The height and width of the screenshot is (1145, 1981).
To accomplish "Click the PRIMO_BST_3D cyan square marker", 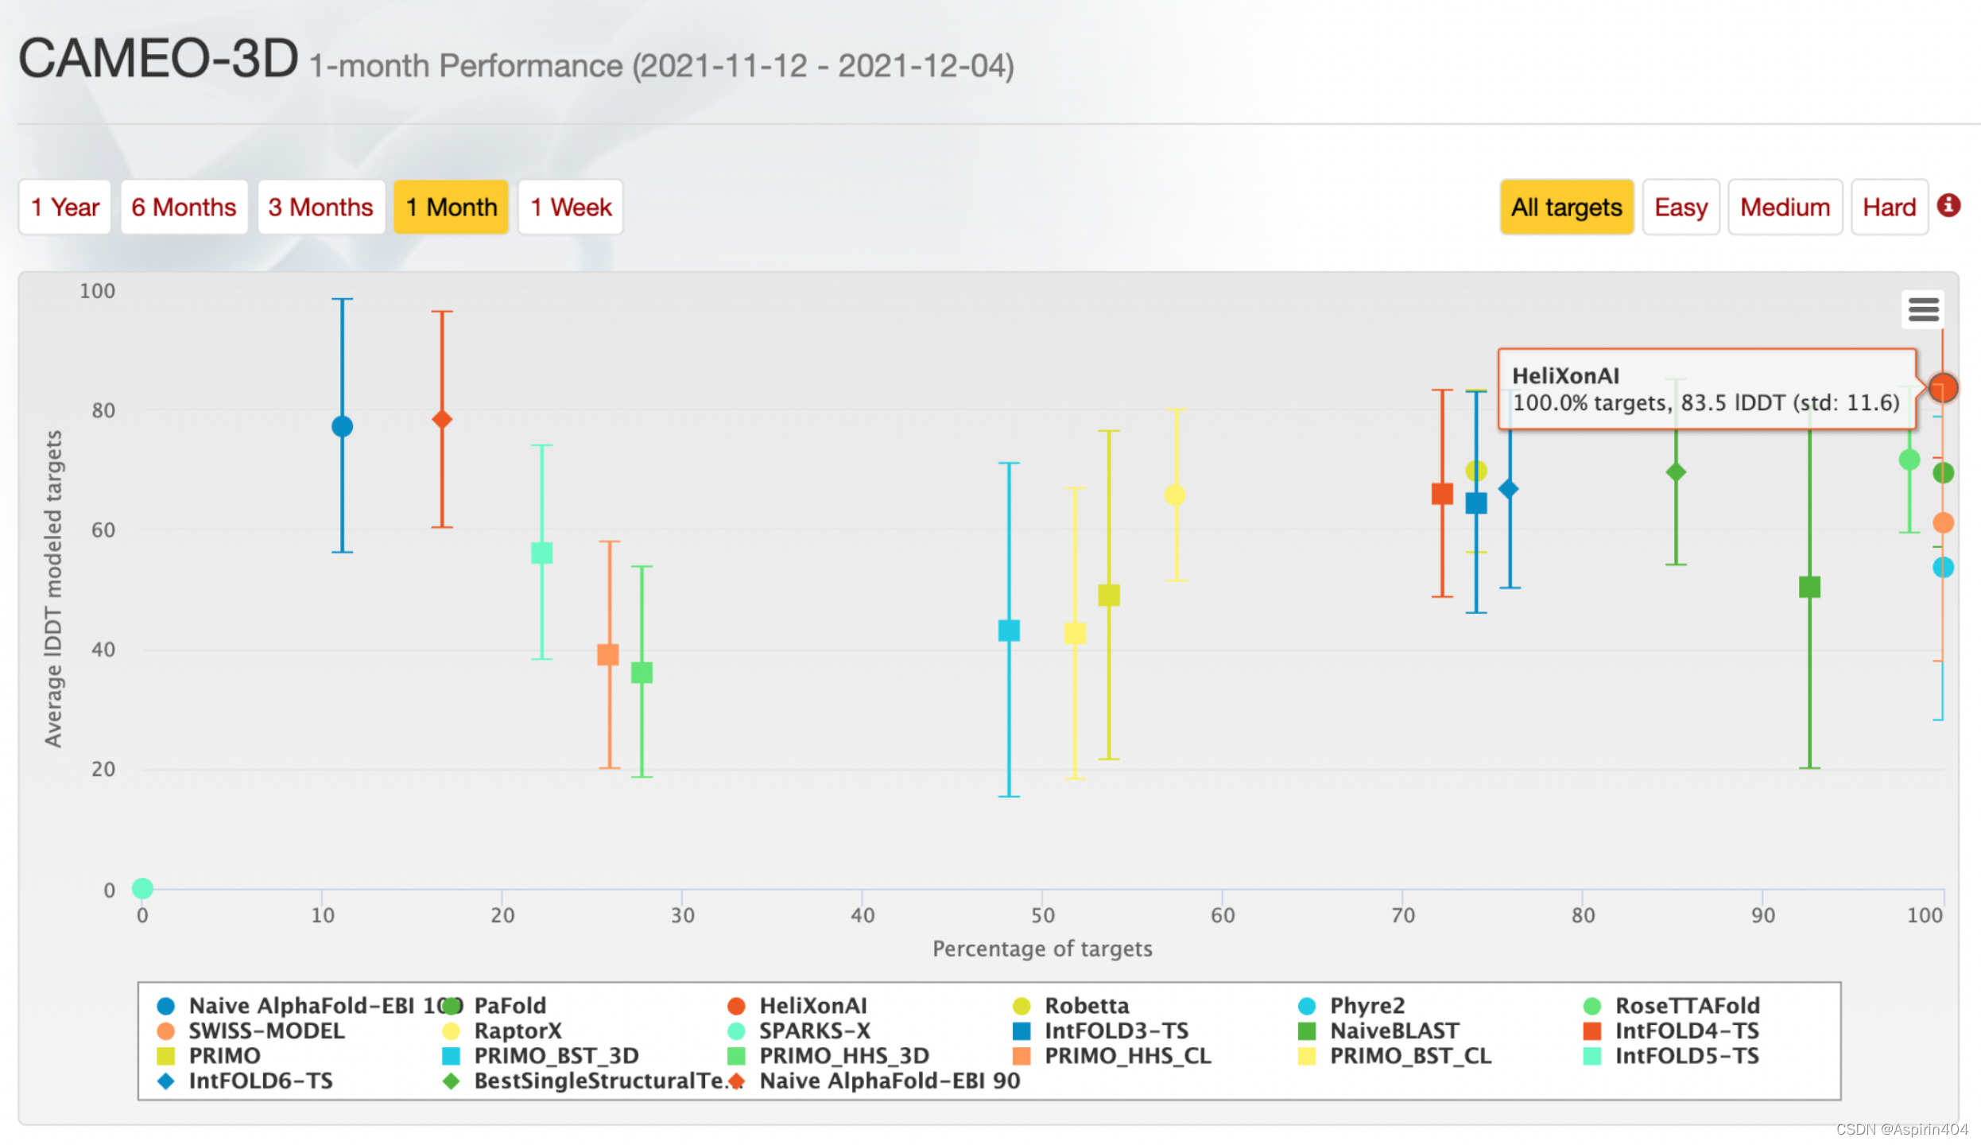I will point(1009,631).
